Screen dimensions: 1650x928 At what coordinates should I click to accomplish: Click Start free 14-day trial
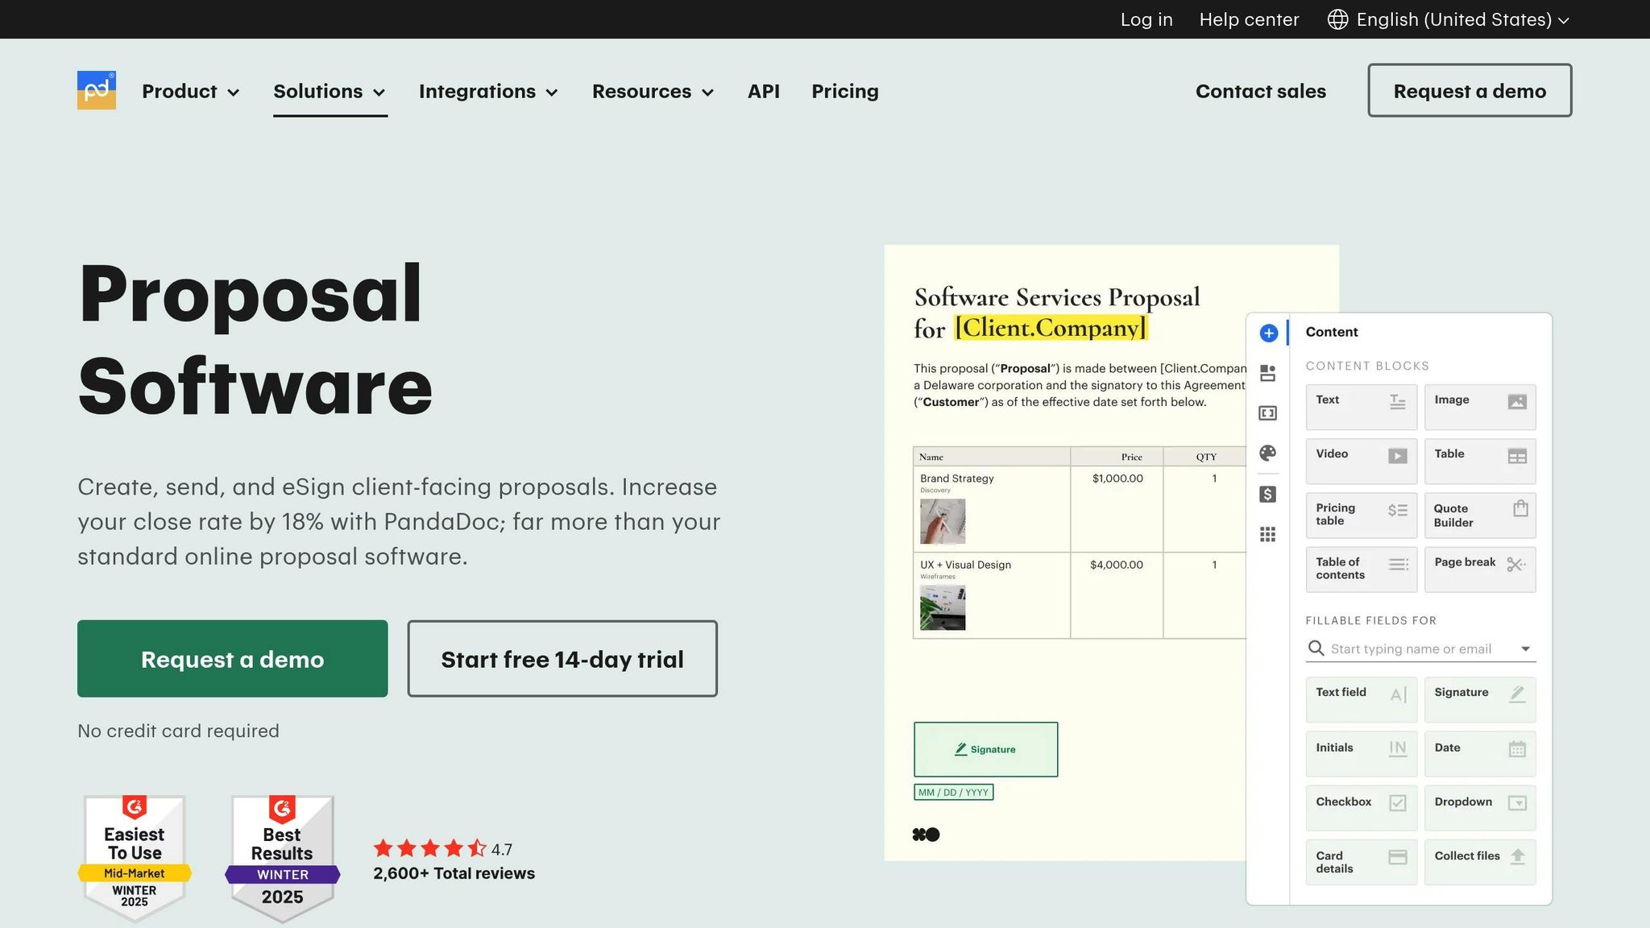coord(562,658)
